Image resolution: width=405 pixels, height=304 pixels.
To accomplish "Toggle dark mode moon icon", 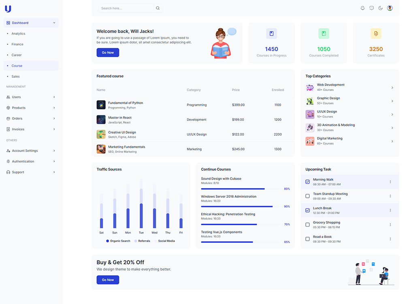I will [x=380, y=8].
